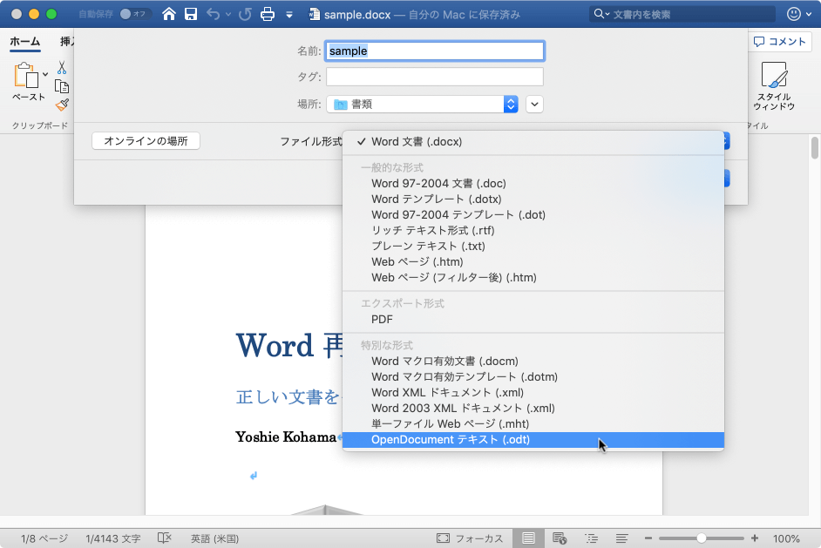Select Word 97-2004 テンプレート (.dot) format
Image resolution: width=821 pixels, height=548 pixels.
click(x=533, y=215)
